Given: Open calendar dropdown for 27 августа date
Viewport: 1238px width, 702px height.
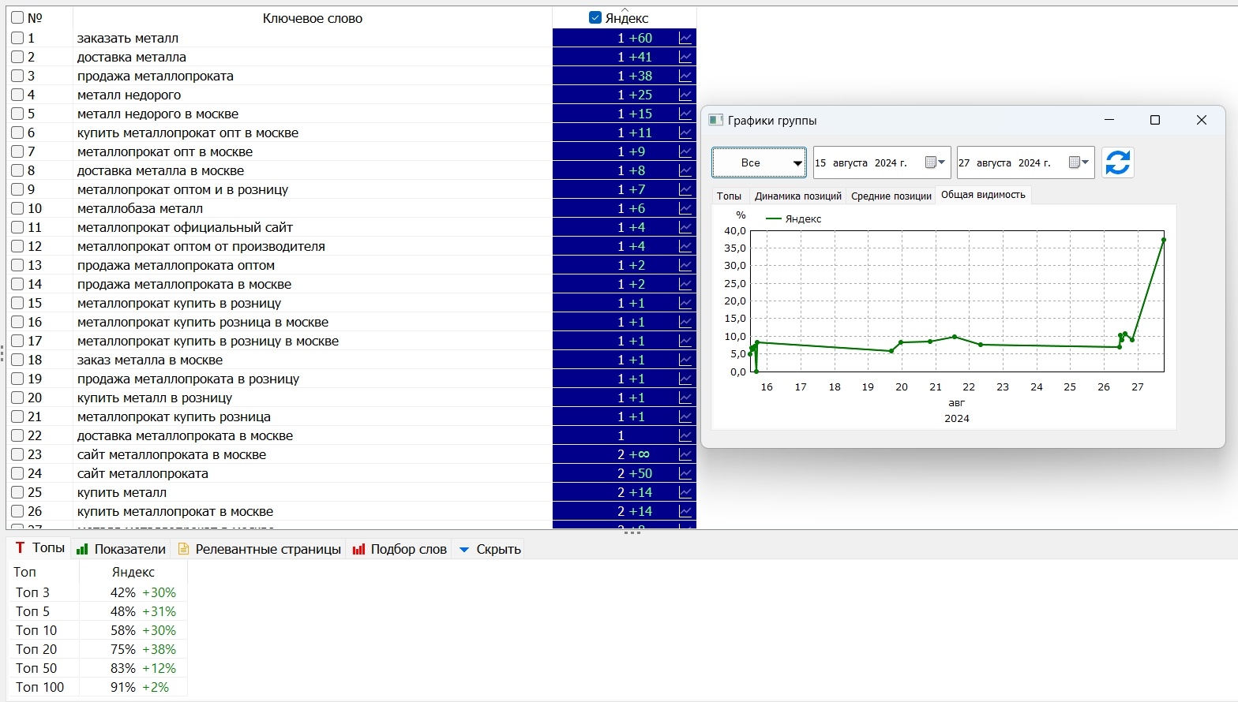Looking at the screenshot, I should [1079, 162].
